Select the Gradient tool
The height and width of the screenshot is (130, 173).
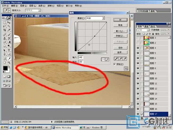9,42
